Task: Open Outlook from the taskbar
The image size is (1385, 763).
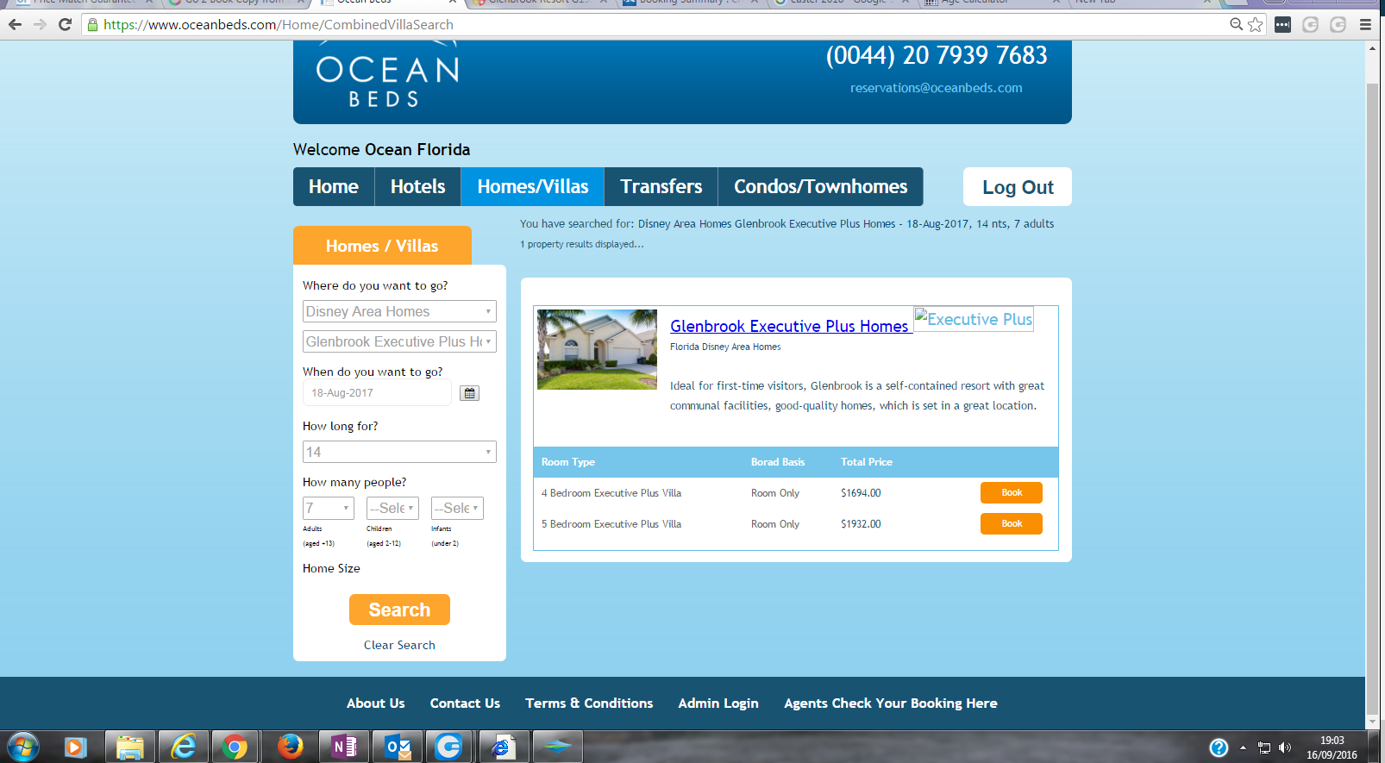Action: tap(397, 747)
